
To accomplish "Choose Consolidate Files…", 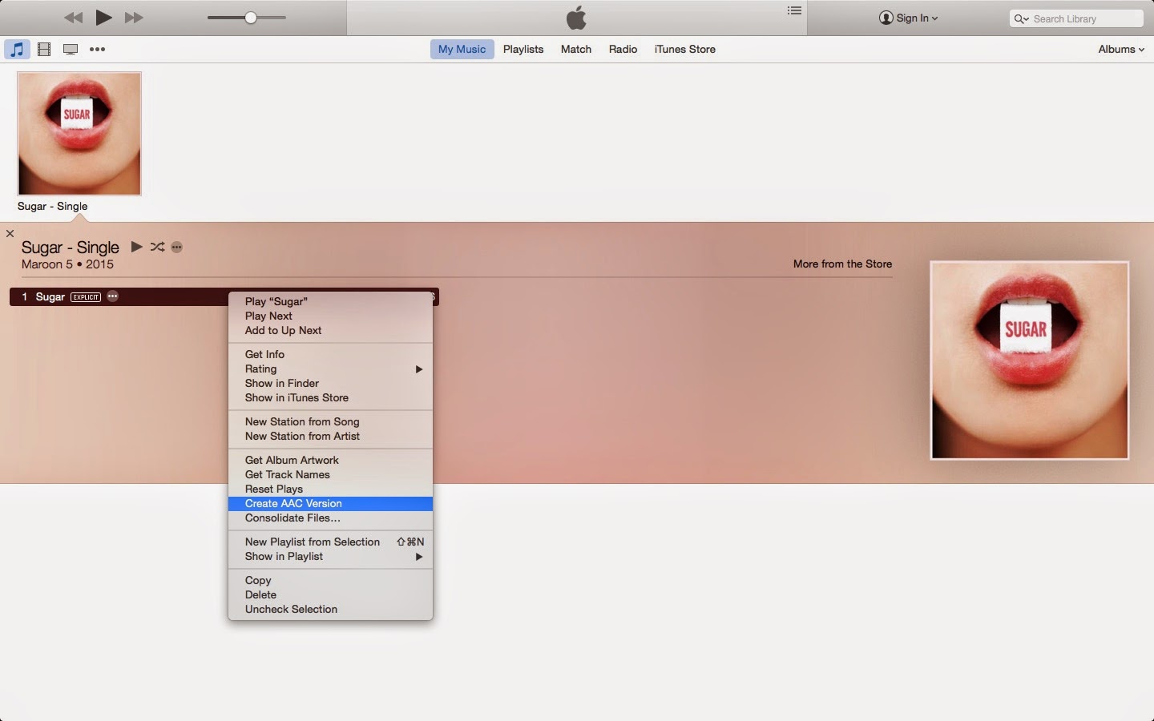I will tap(330, 518).
